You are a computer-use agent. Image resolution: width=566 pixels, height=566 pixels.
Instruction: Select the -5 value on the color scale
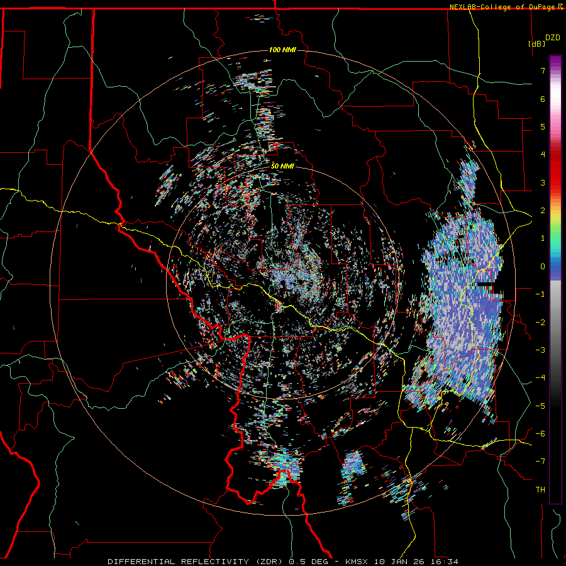point(540,406)
